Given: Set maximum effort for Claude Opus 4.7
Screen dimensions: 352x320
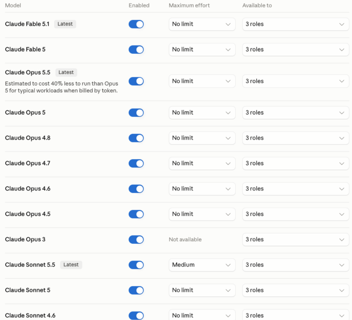Looking at the screenshot, I should click(x=202, y=163).
